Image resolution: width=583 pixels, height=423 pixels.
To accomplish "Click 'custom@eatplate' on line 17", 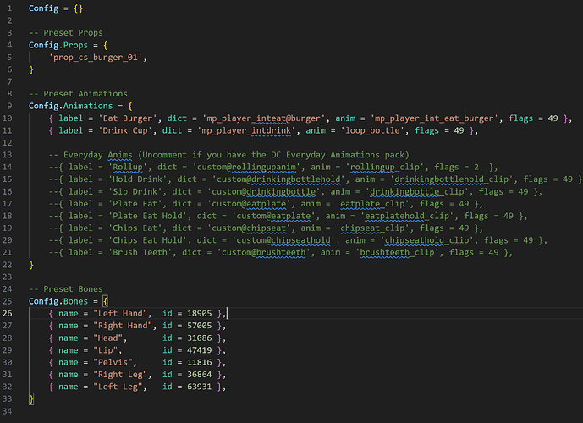I will click(249, 204).
